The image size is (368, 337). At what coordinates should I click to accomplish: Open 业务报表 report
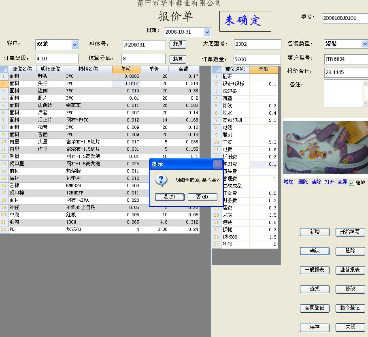click(x=350, y=270)
